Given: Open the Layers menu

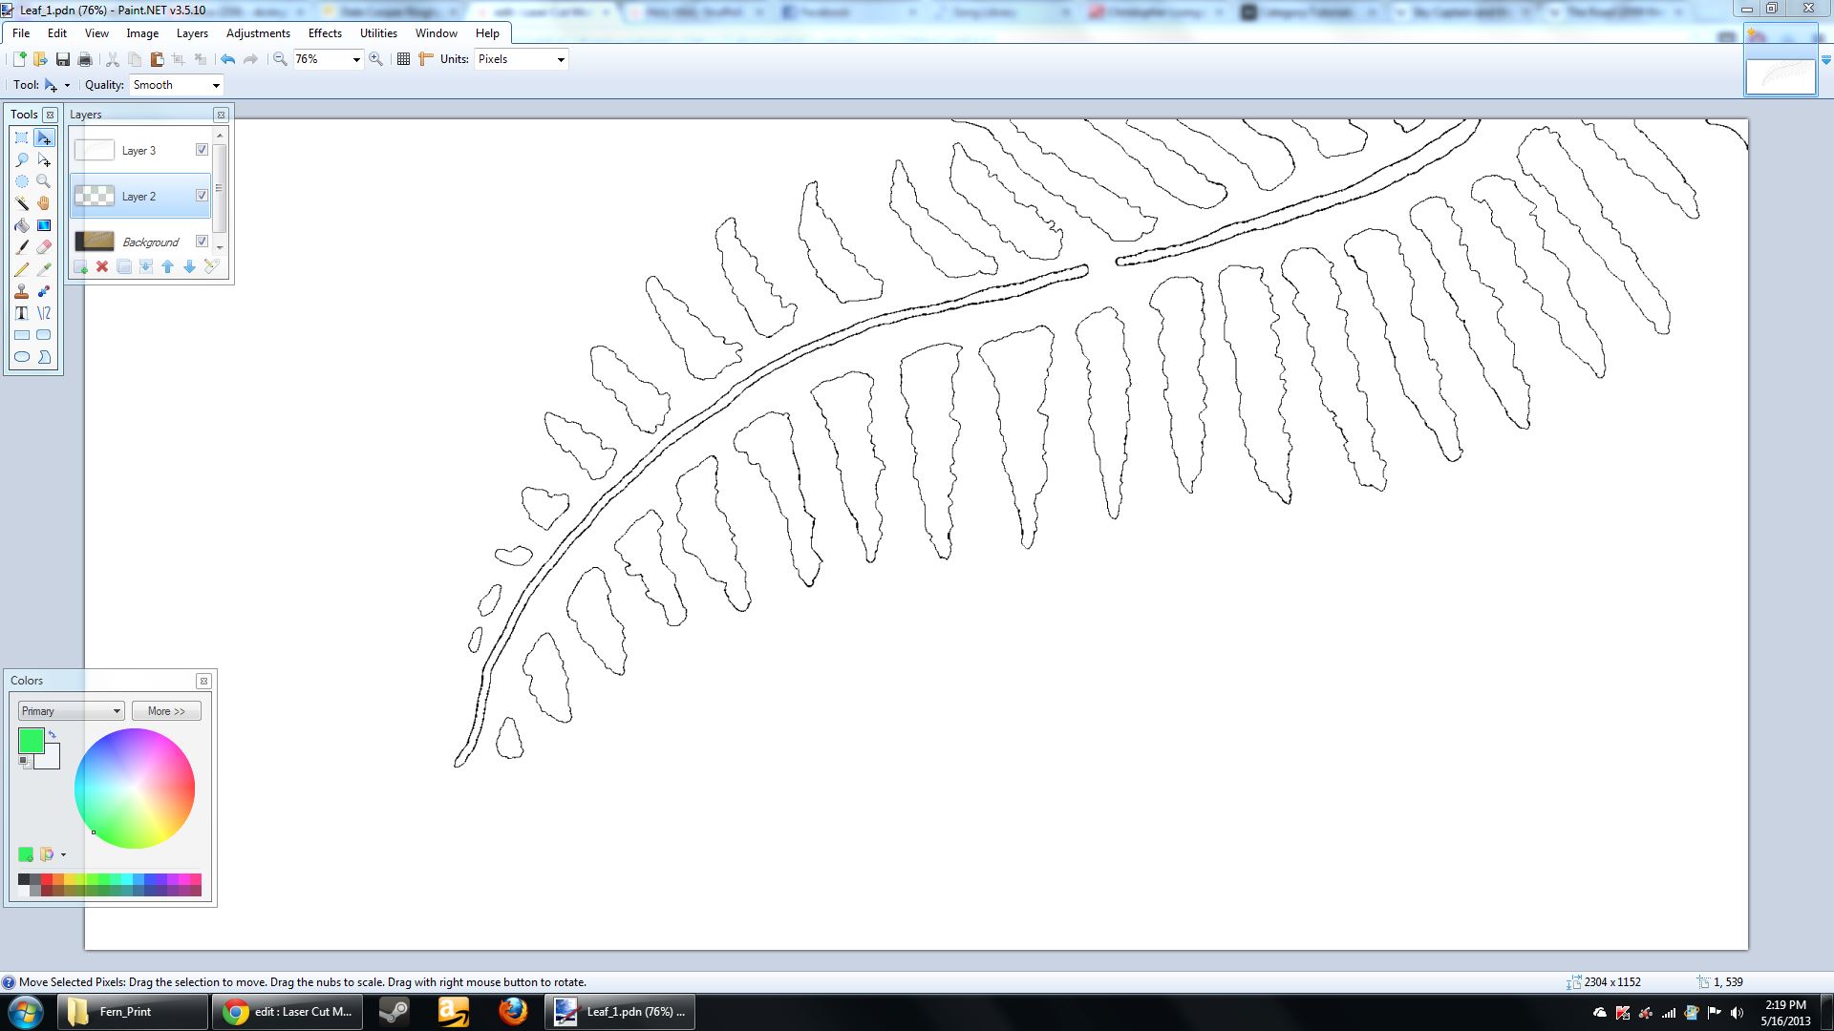Looking at the screenshot, I should (192, 33).
